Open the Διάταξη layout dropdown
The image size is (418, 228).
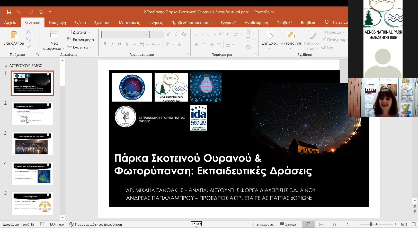tap(79, 32)
